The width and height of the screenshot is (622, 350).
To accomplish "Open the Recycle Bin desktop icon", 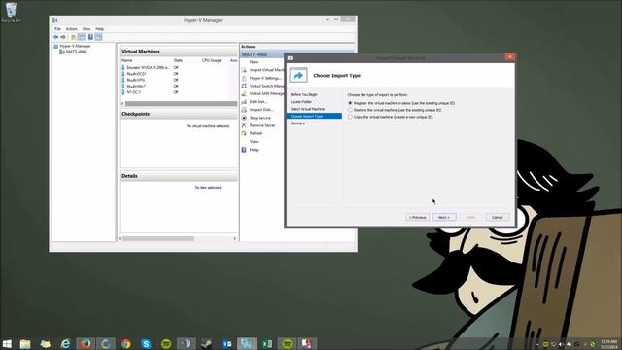I will click(11, 12).
